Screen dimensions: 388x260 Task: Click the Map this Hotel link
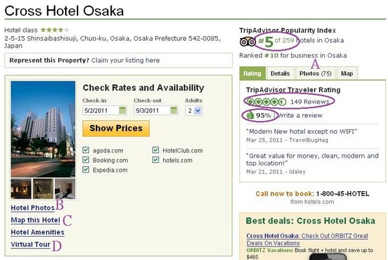coord(35,220)
